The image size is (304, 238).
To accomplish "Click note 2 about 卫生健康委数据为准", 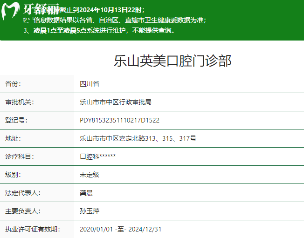I will coord(115,20).
